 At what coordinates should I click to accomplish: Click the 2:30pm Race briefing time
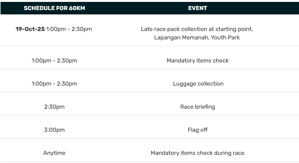pyautogui.click(x=54, y=107)
